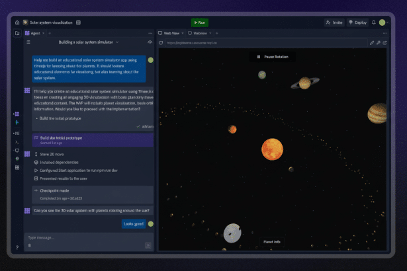
Task: Open notifications bell icon
Action: [x=374, y=22]
